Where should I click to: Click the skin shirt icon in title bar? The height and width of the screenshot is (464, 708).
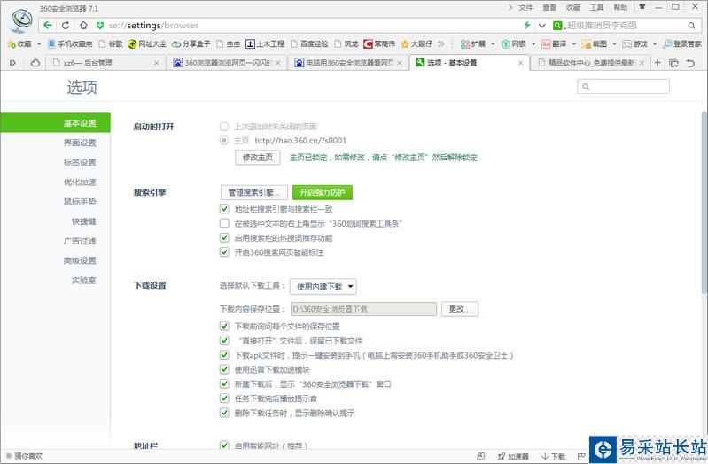(642, 7)
